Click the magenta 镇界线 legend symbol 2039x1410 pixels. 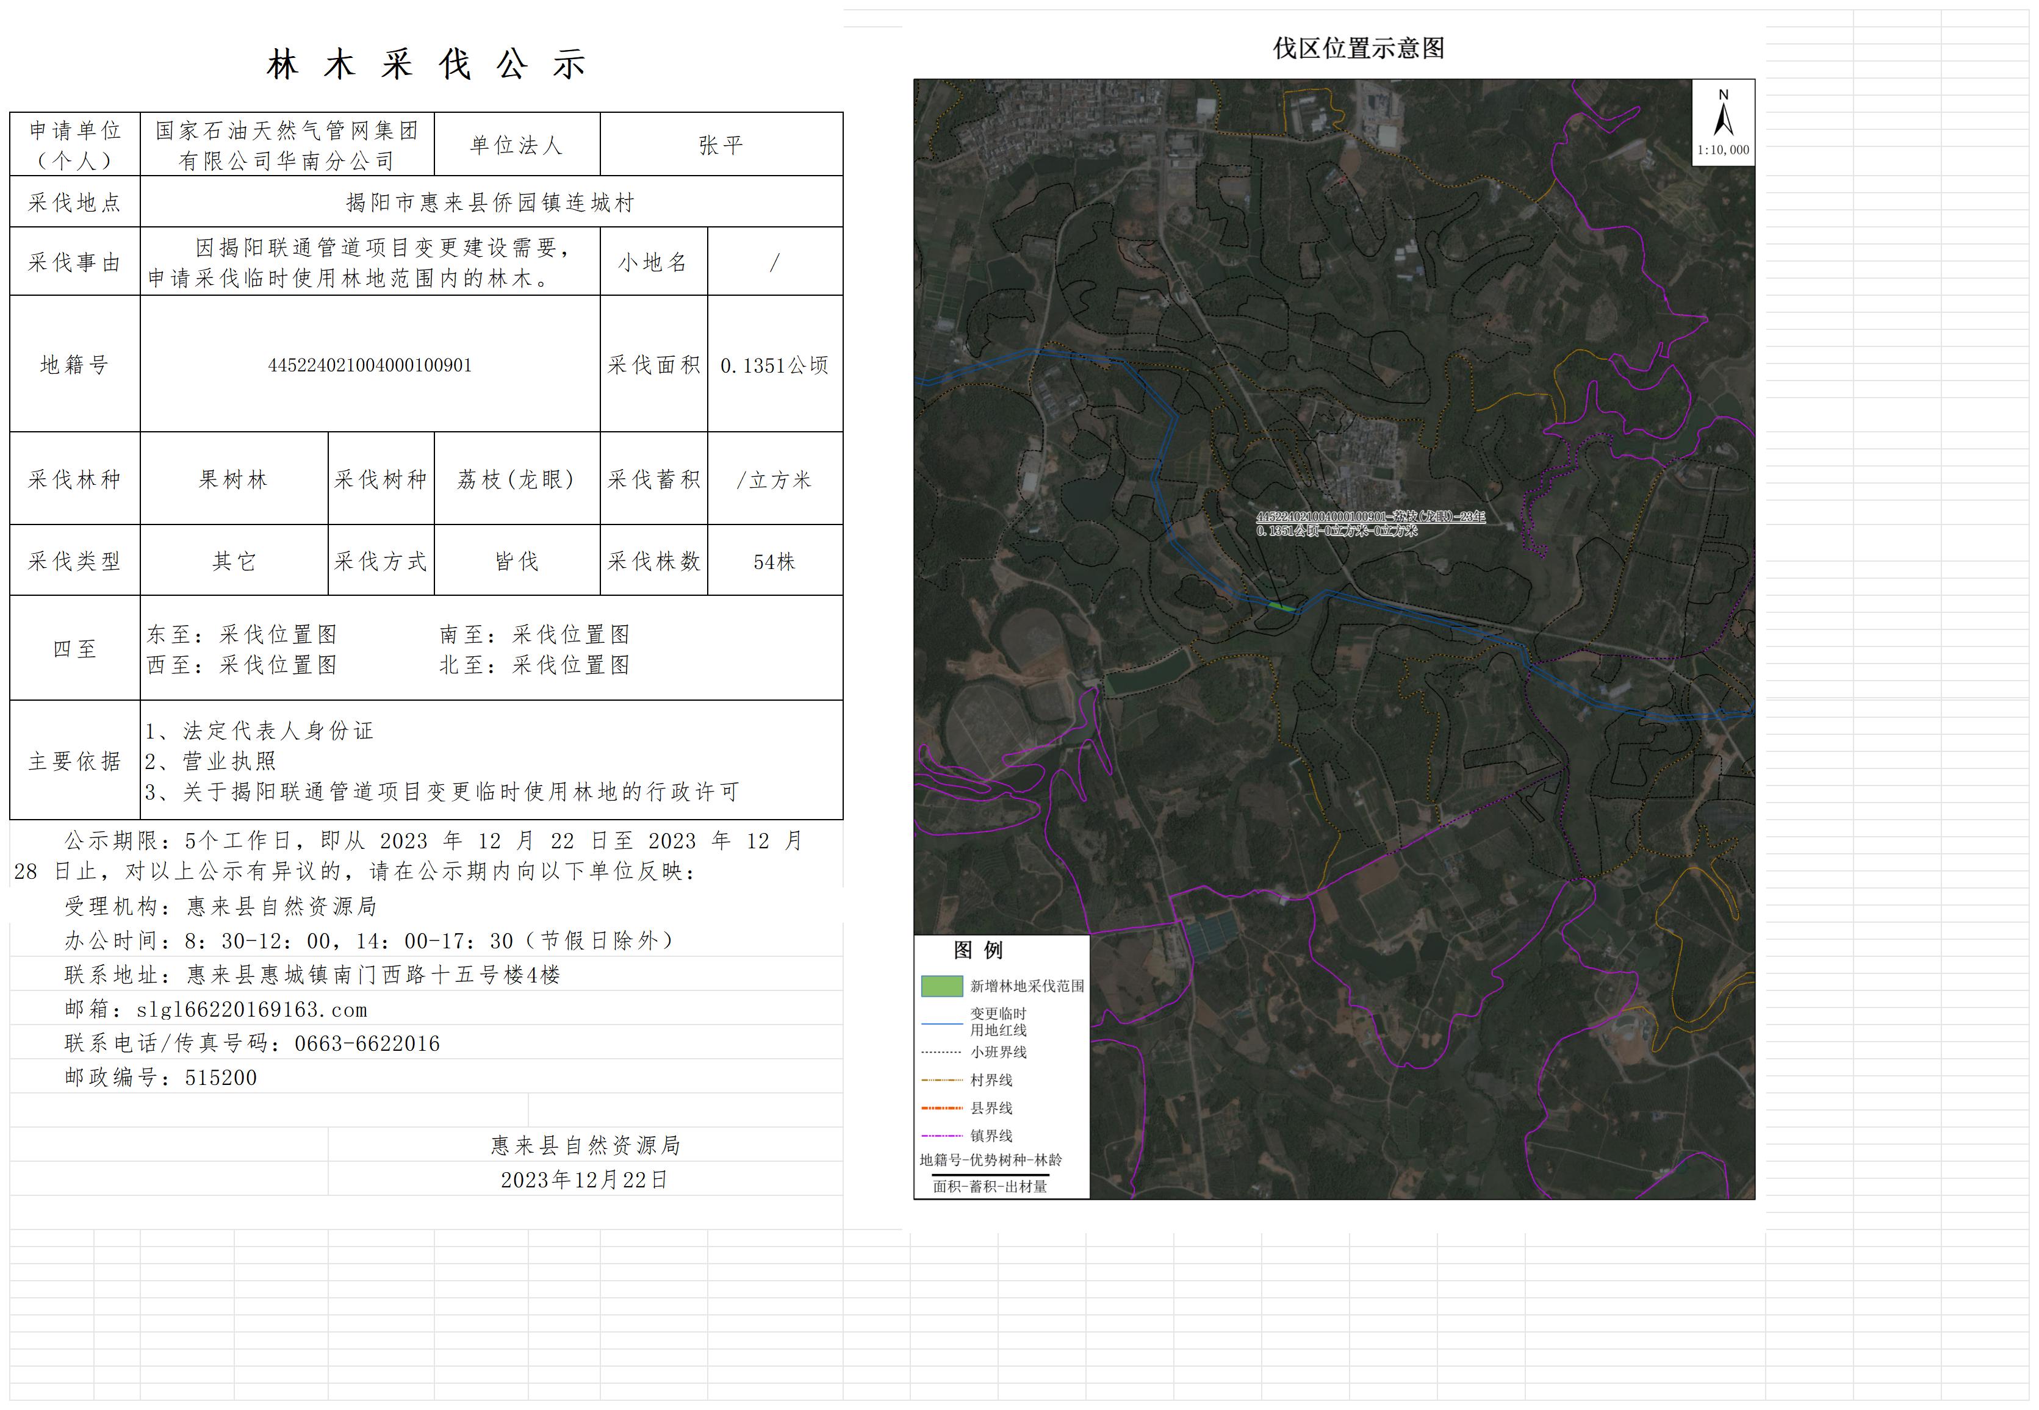point(941,1136)
